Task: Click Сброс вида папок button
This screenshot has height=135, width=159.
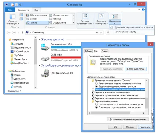Action: [136, 69]
